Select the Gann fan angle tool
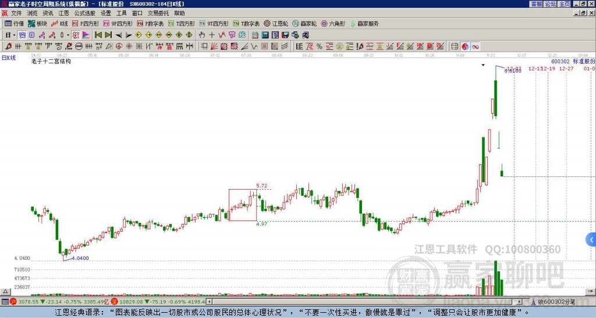The width and height of the screenshot is (596, 318). click(214, 46)
